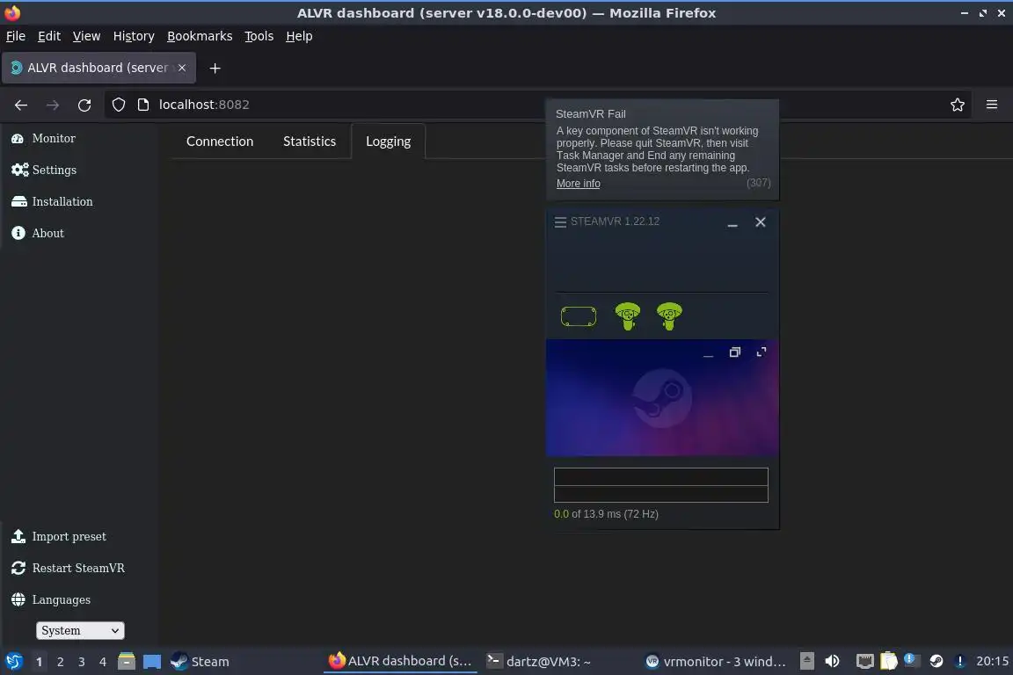Click the first controller status icon in SteamVR
1013x675 pixels.
pos(627,316)
